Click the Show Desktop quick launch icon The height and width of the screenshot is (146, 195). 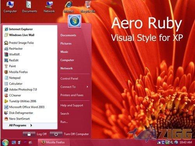[x=14, y=142]
